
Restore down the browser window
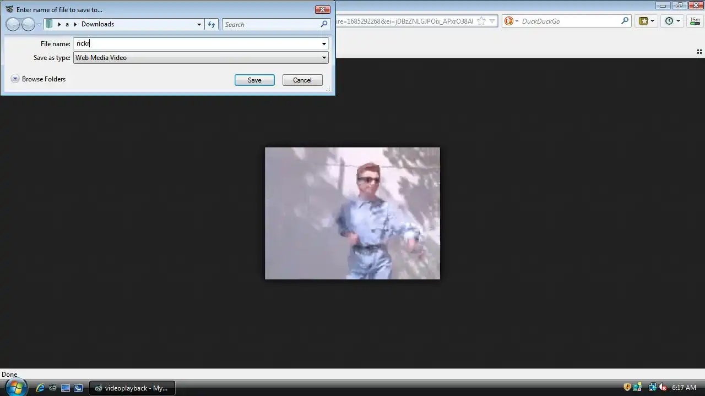679,5
